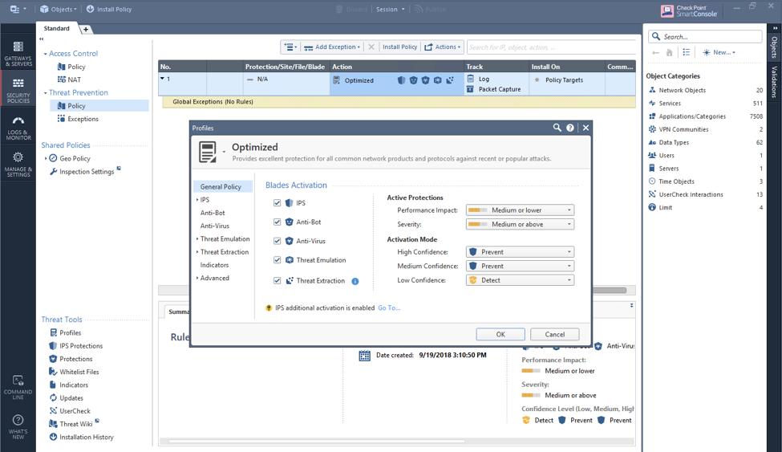Click the Threat Extraction info icon
The image size is (782, 452).
click(355, 281)
